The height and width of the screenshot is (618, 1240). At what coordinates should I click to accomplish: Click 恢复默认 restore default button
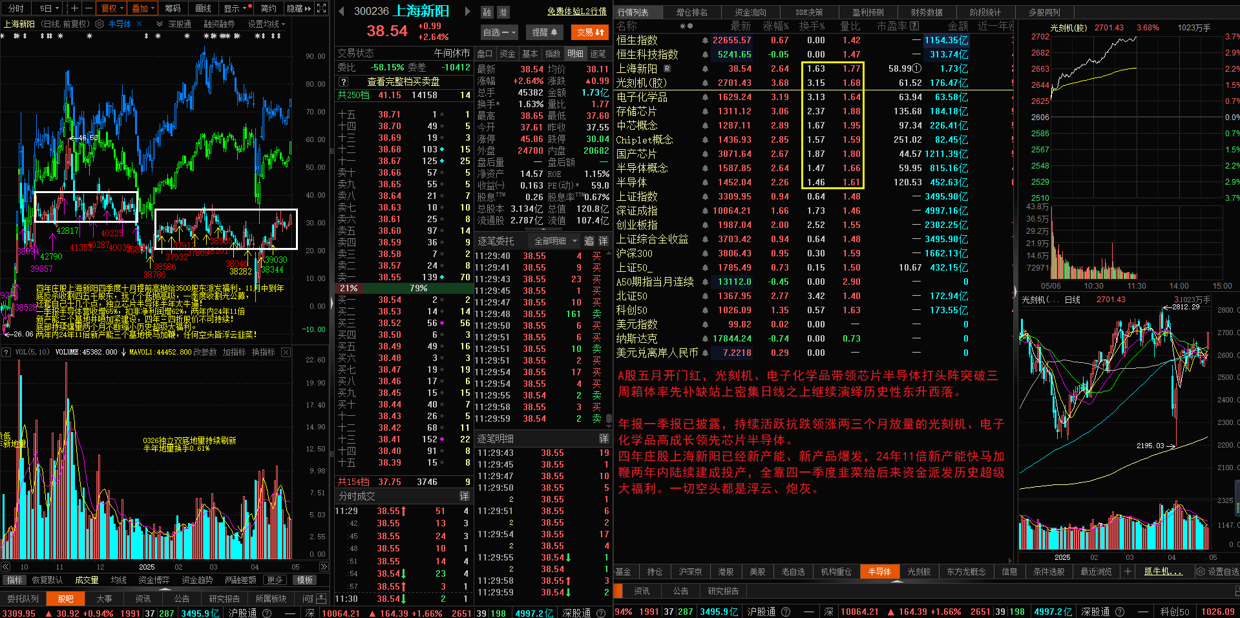[47, 580]
